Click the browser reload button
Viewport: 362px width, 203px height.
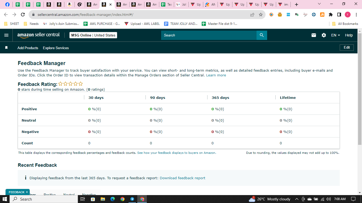pyautogui.click(x=23, y=15)
